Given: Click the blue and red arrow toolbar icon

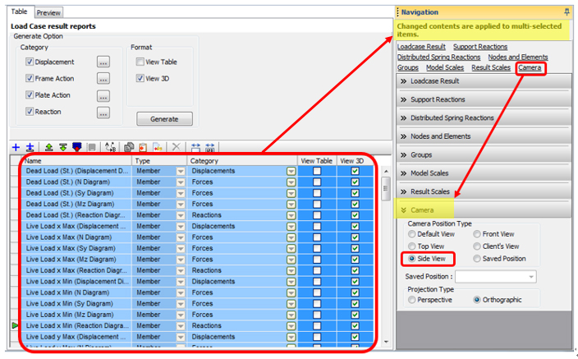Looking at the screenshot, I should coord(76,148).
